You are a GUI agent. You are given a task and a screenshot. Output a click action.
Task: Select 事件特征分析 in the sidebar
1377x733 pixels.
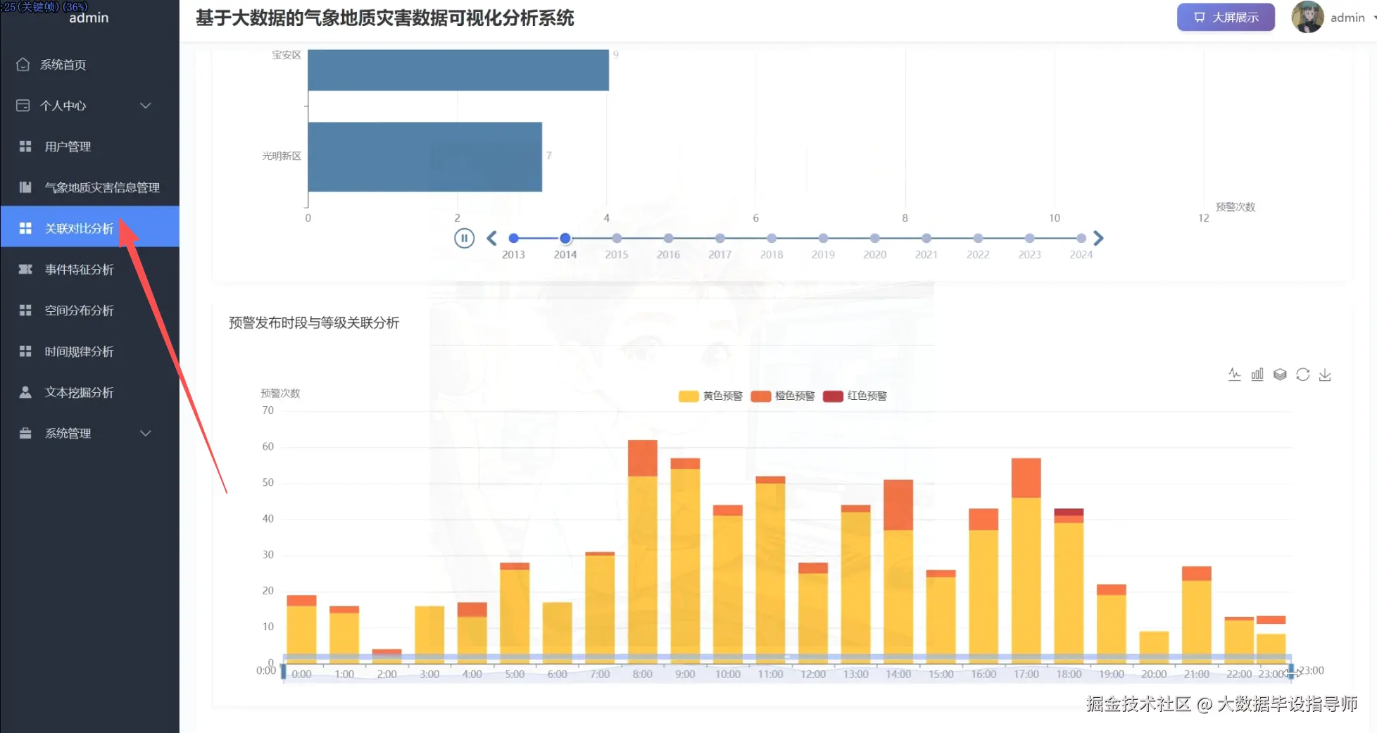77,269
